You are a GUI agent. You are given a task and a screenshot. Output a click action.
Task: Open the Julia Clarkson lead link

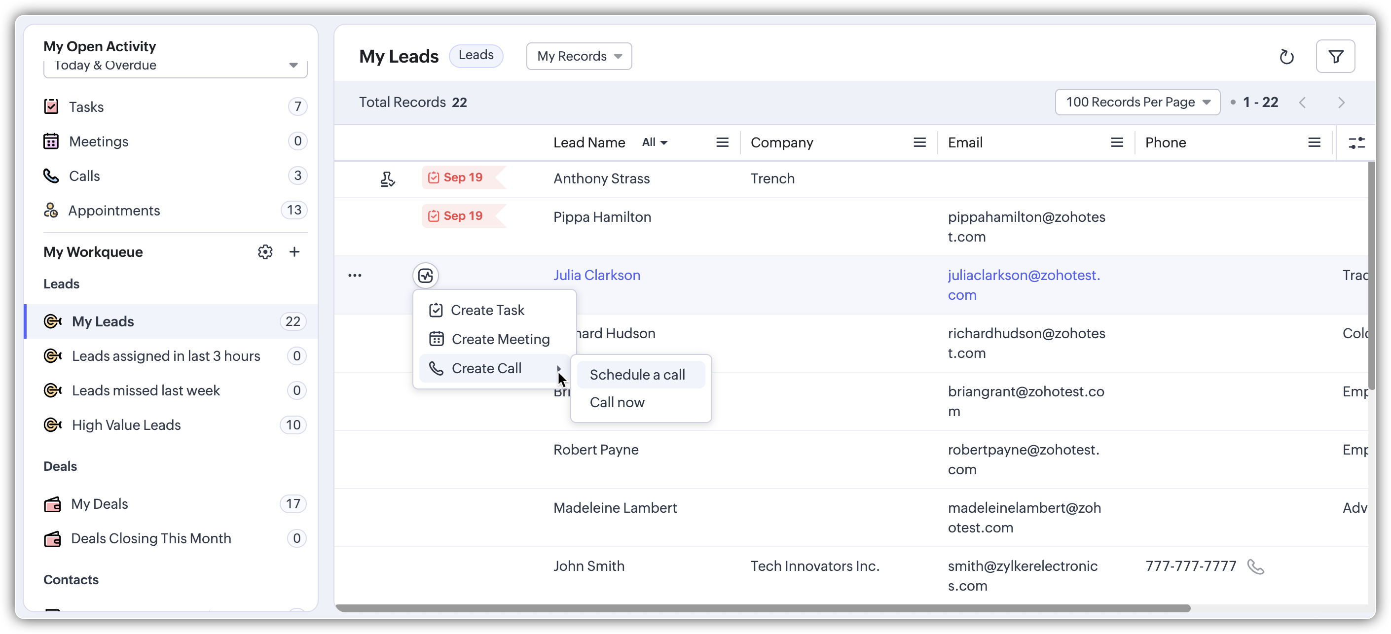[596, 275]
